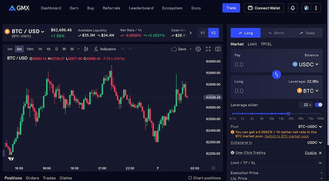Open the candlestick chart type selector
This screenshot has width=329, height=181.
click(x=86, y=49)
